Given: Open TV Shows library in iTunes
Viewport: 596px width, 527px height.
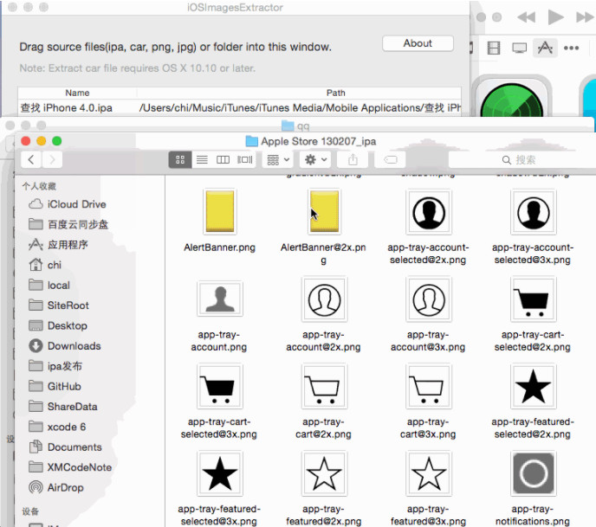Looking at the screenshot, I should click(519, 48).
